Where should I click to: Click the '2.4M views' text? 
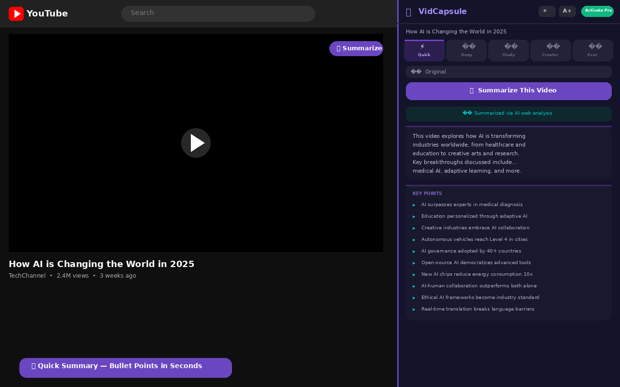(x=73, y=276)
